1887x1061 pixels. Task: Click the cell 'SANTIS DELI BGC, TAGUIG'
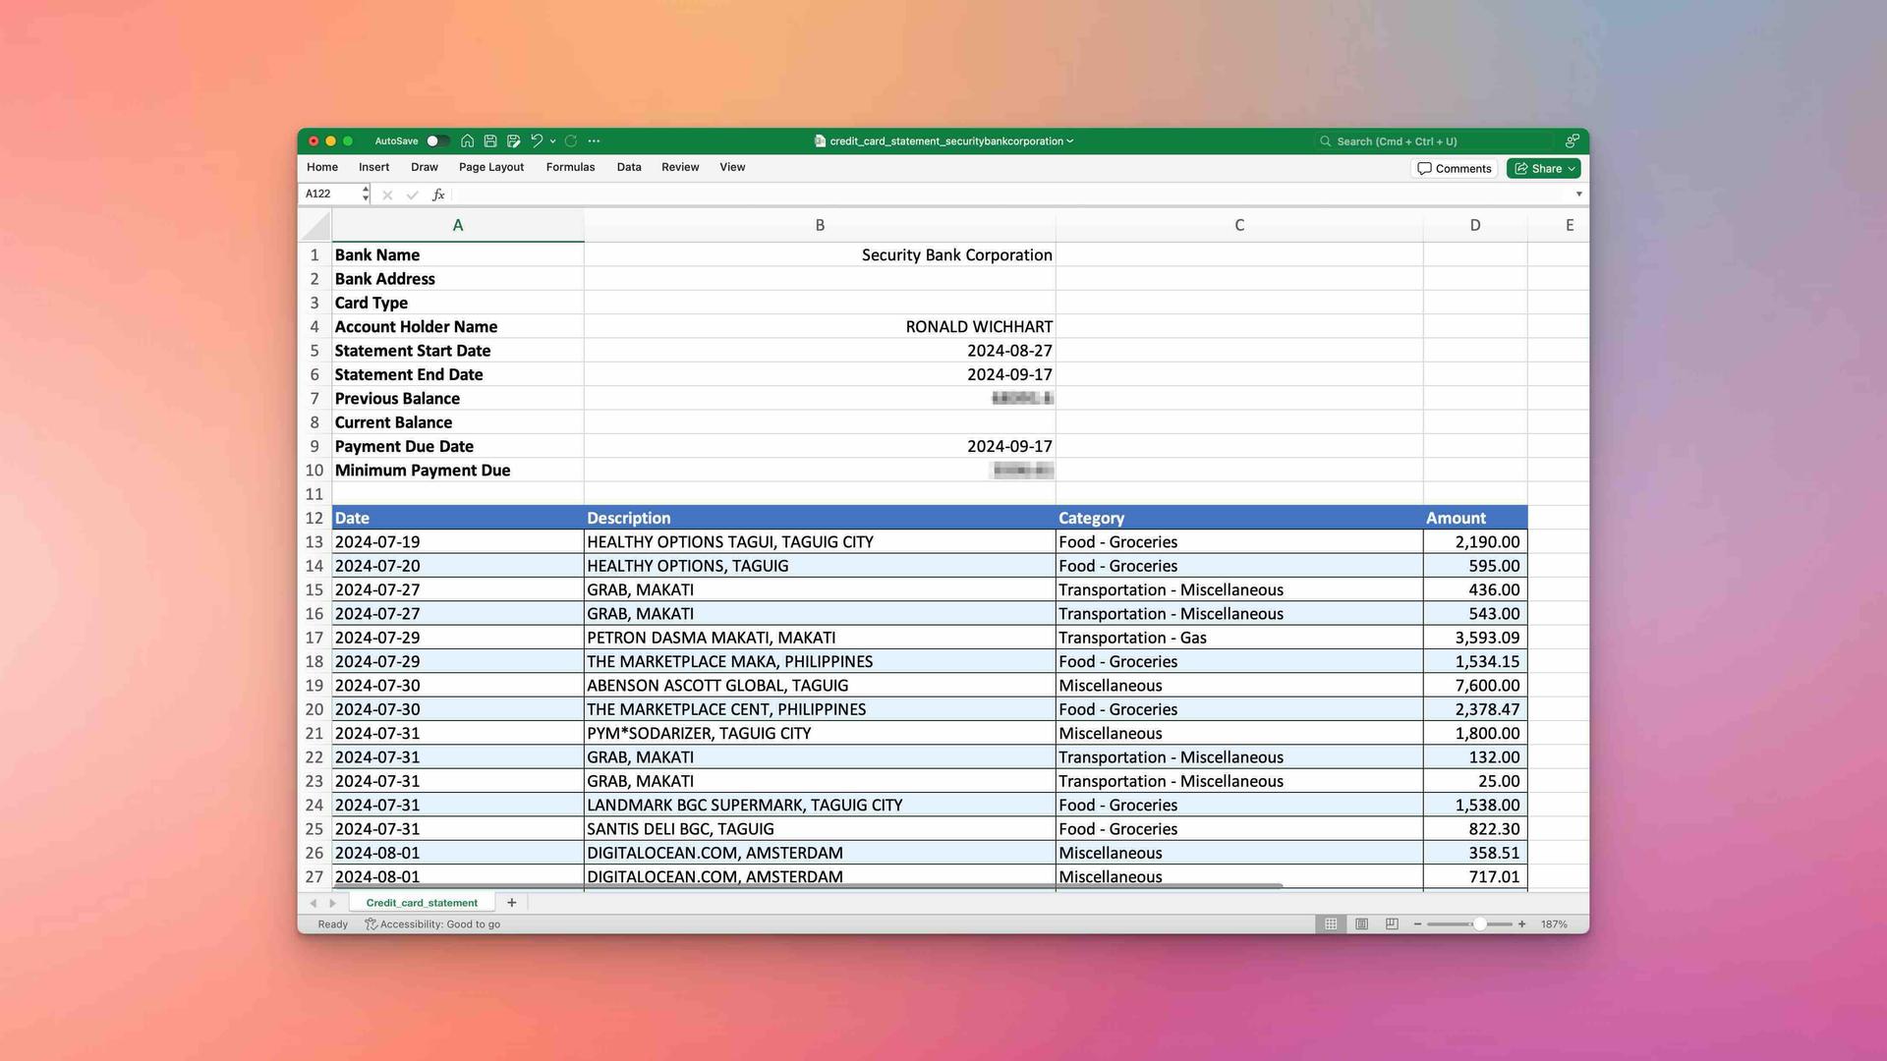(x=820, y=829)
